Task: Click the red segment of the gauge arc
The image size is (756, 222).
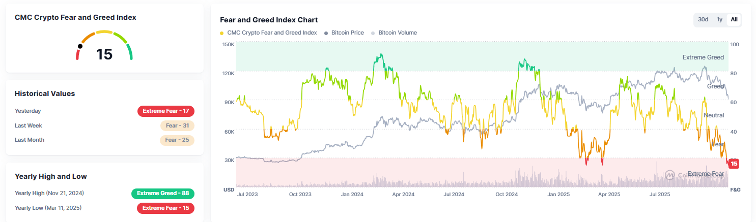Action: [78, 55]
